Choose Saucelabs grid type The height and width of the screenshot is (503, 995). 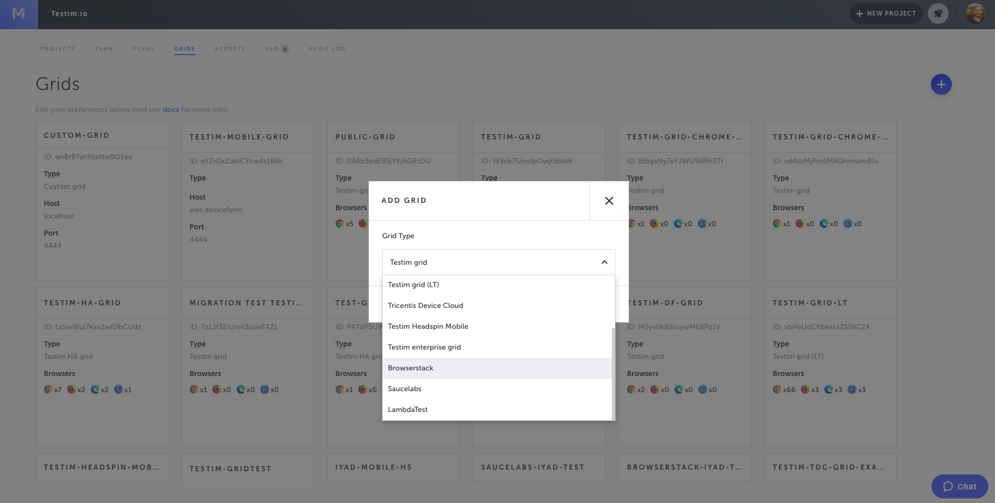(497, 389)
